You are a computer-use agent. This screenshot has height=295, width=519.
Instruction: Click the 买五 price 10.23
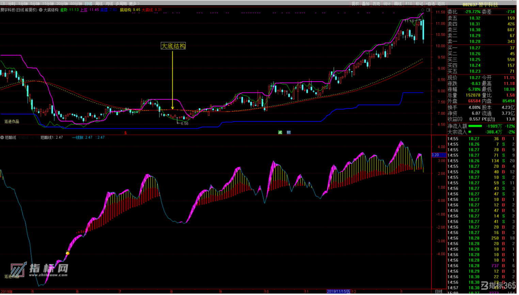(x=475, y=71)
